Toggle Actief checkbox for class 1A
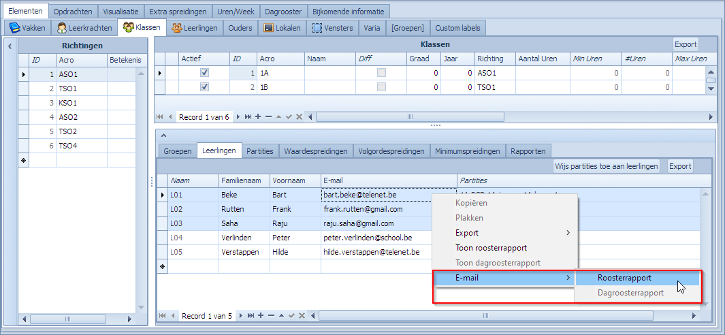The height and width of the screenshot is (335, 725). tap(204, 73)
